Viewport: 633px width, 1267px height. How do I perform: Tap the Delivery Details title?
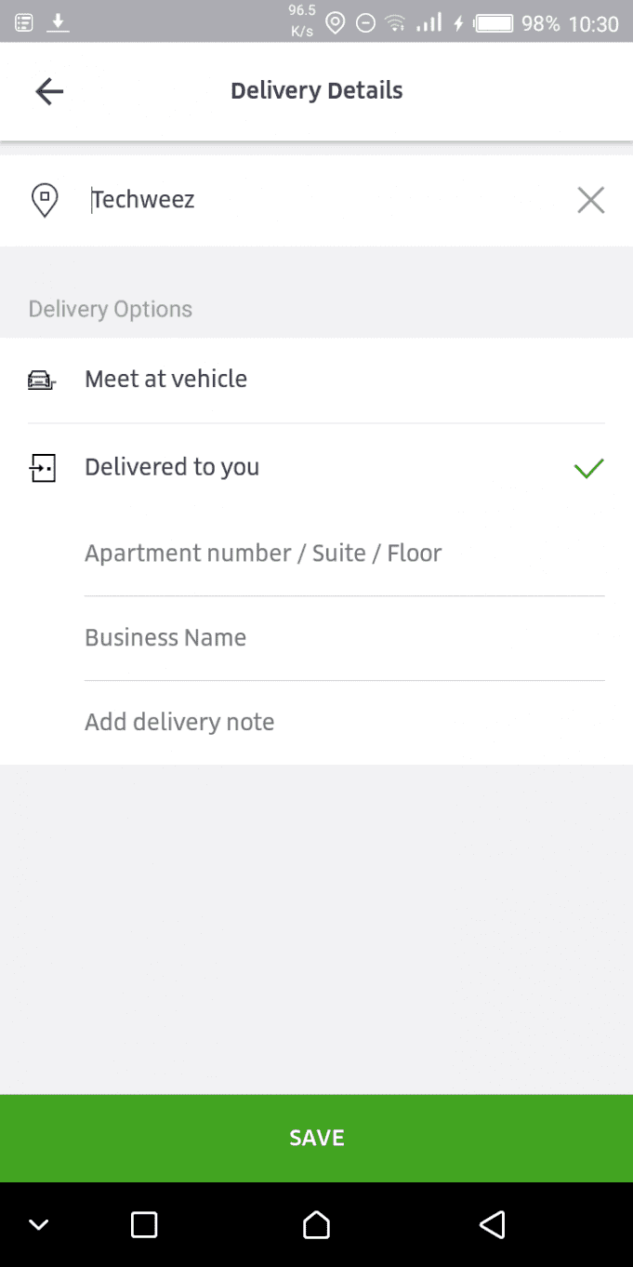click(317, 91)
